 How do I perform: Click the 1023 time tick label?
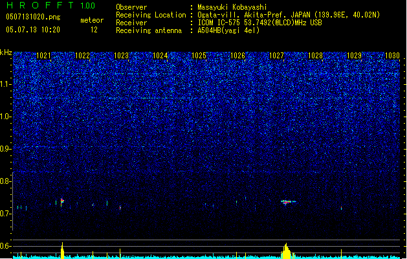121,56
